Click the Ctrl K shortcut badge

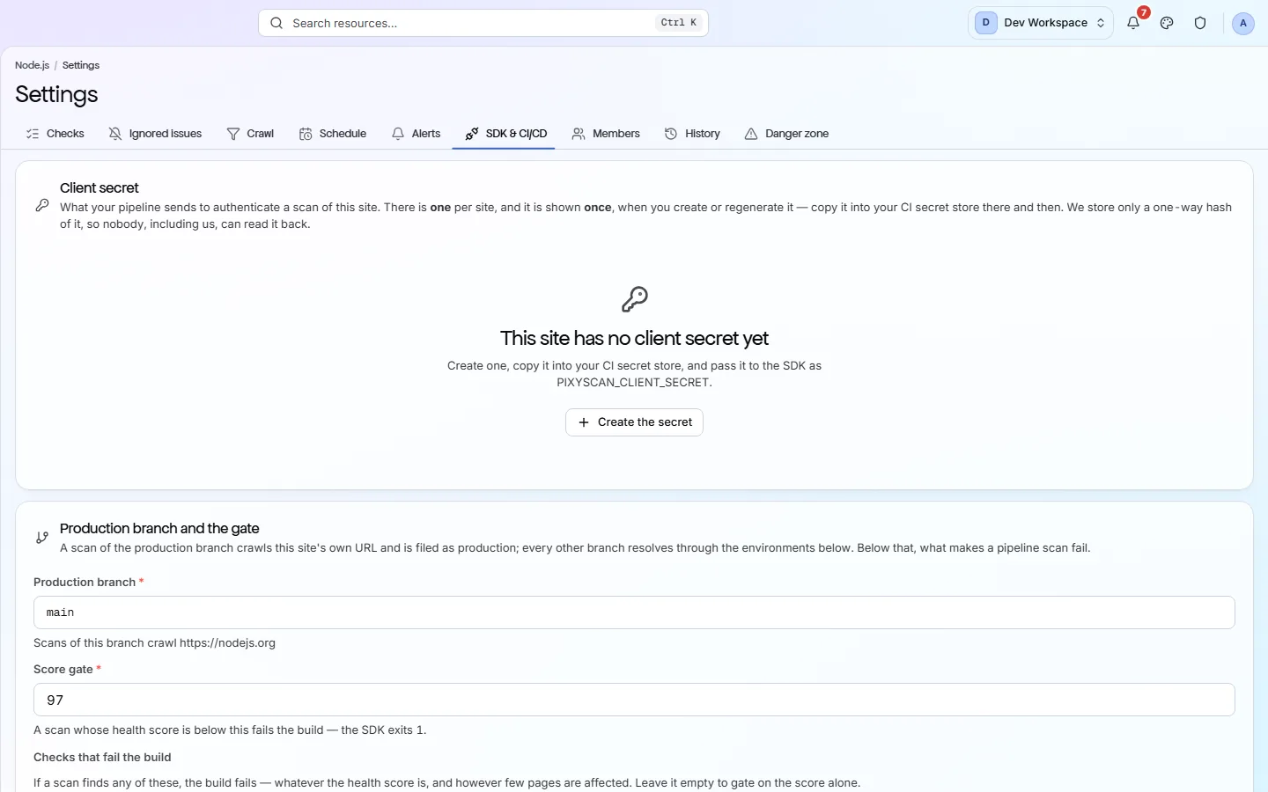679,23
